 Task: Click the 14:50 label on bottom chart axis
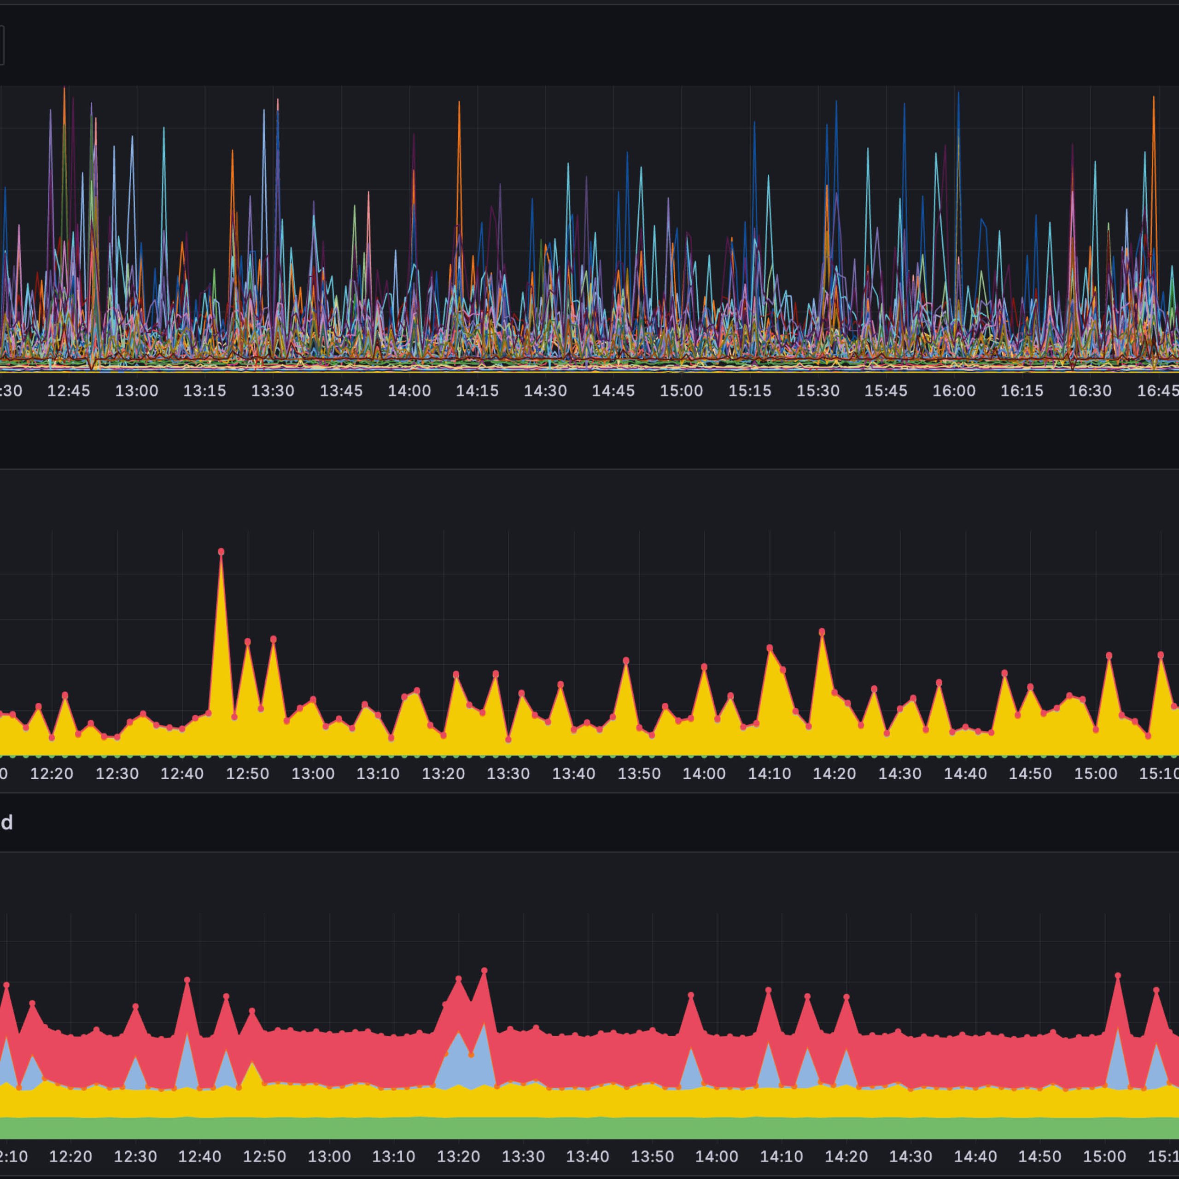click(x=1040, y=1156)
